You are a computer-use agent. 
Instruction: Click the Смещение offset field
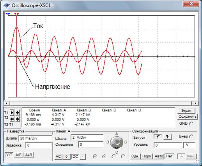pyautogui.click(x=90, y=145)
